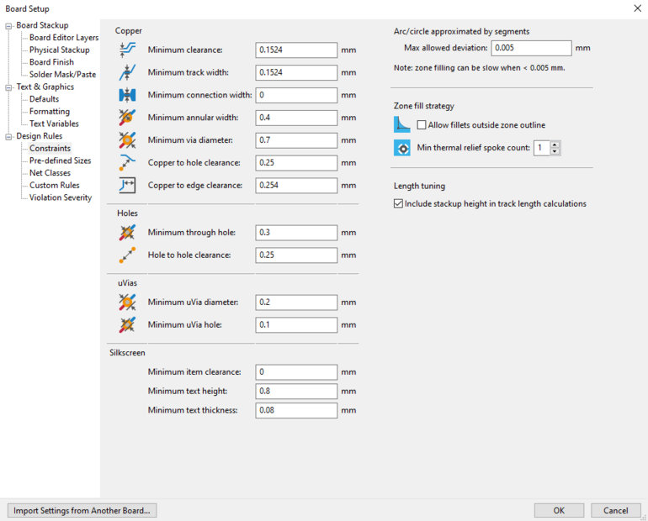The image size is (648, 521).
Task: Click the Copper to hole clearance icon
Action: pyautogui.click(x=127, y=162)
